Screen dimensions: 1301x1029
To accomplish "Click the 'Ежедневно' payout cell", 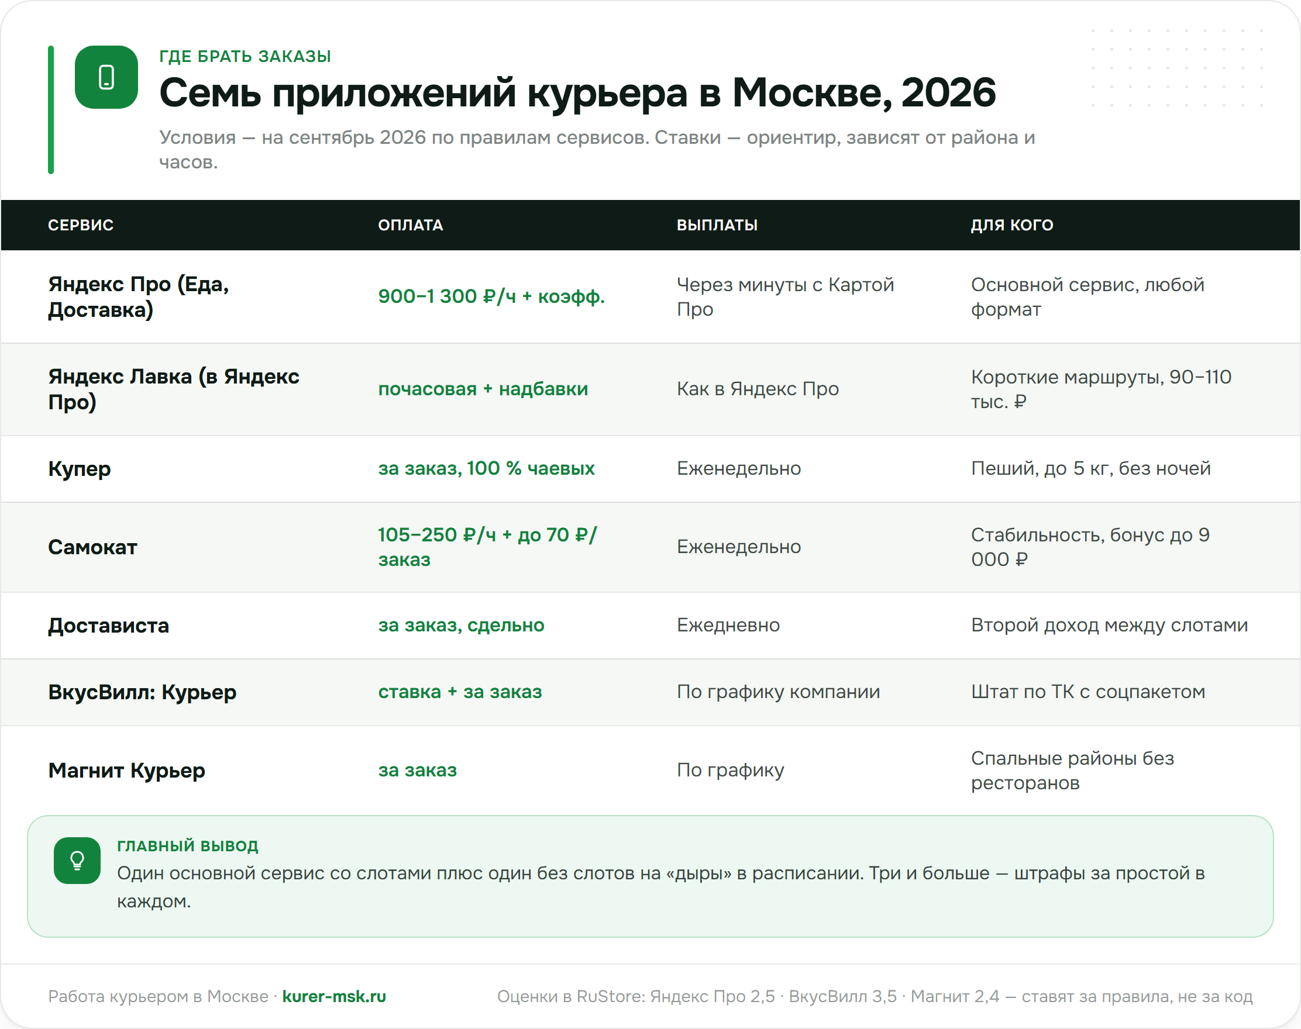I will [x=728, y=625].
